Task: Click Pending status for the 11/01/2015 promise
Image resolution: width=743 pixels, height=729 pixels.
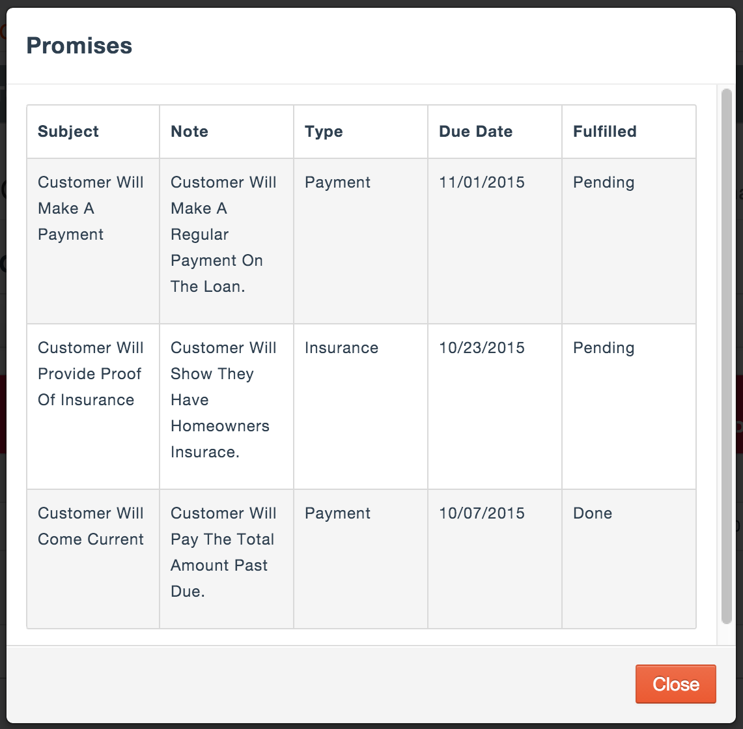Action: pos(604,182)
